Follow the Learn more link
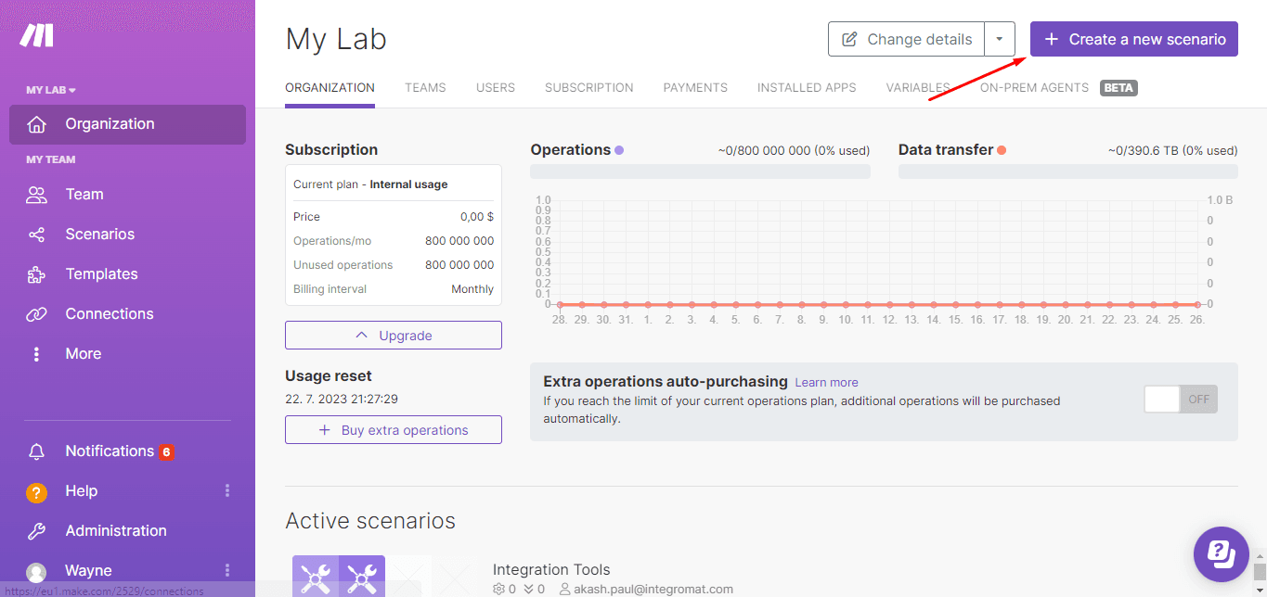1267x597 pixels. pos(826,383)
